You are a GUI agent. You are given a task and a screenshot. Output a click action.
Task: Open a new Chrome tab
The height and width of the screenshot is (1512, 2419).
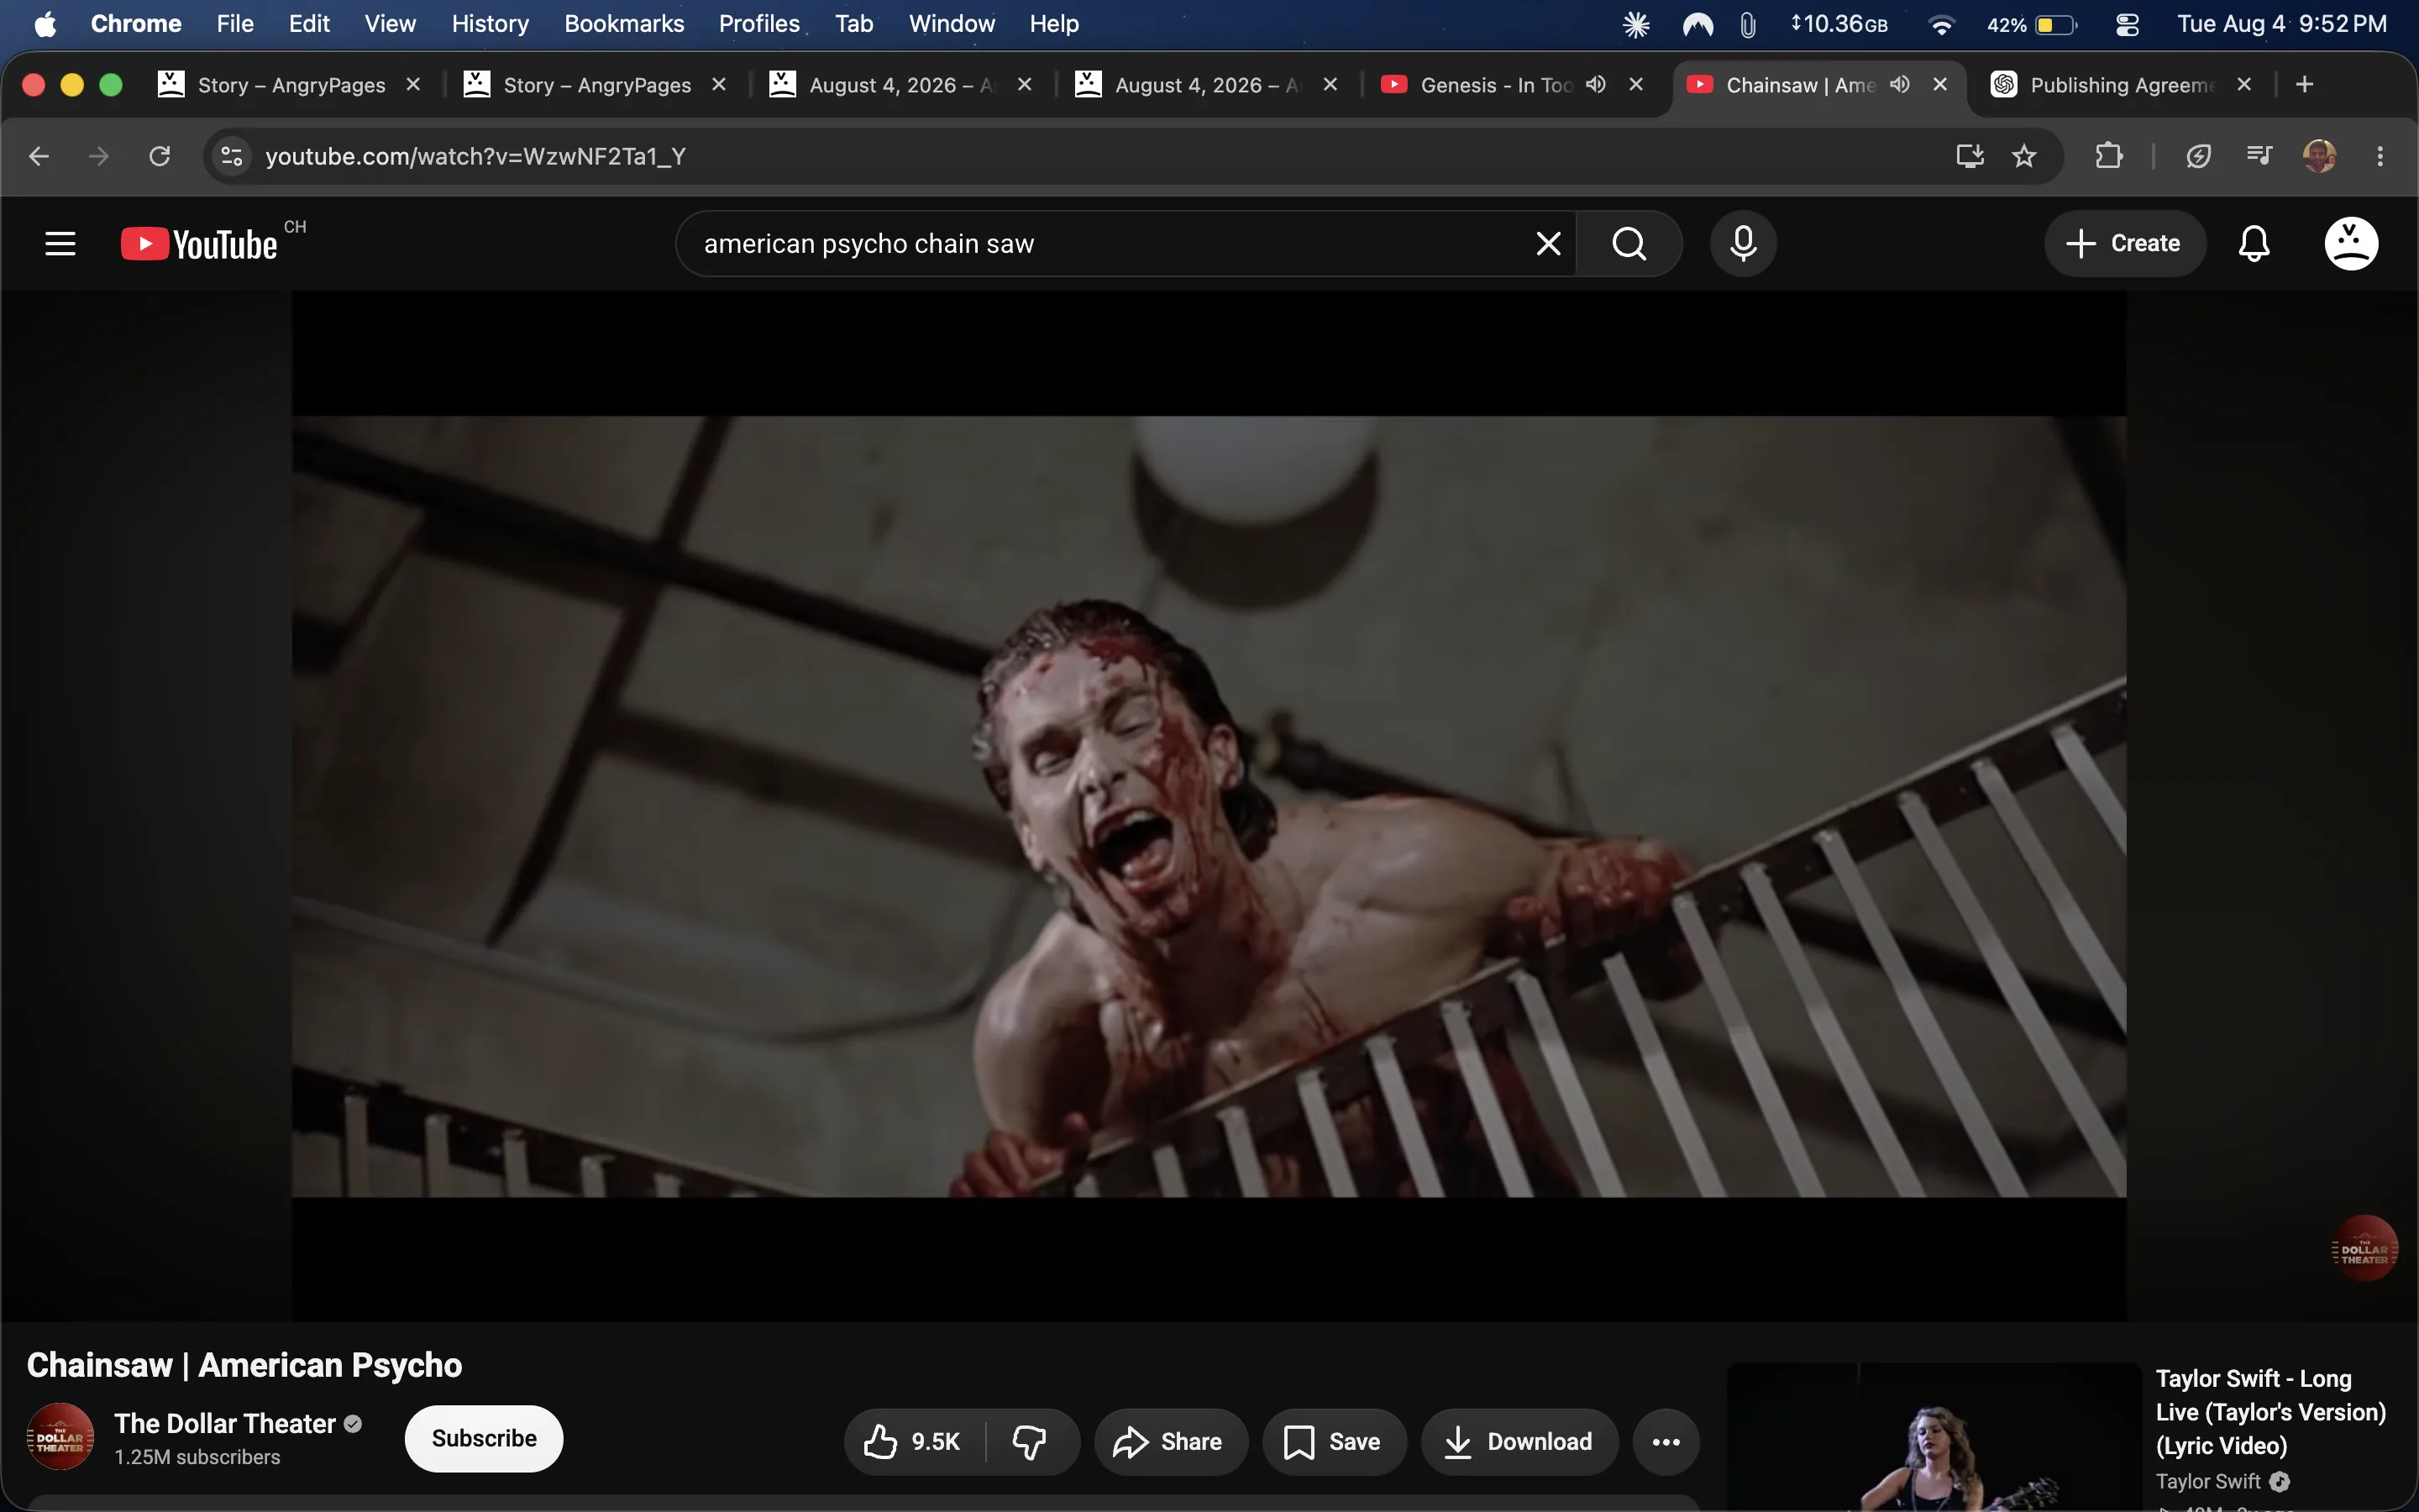point(2305,85)
